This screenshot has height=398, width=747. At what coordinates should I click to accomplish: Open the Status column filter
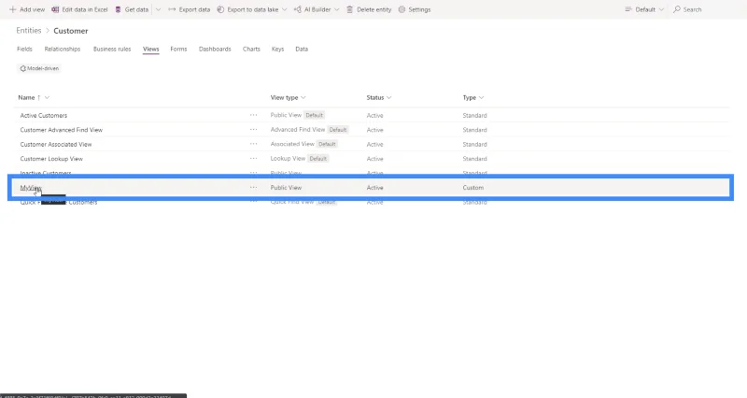pos(379,98)
